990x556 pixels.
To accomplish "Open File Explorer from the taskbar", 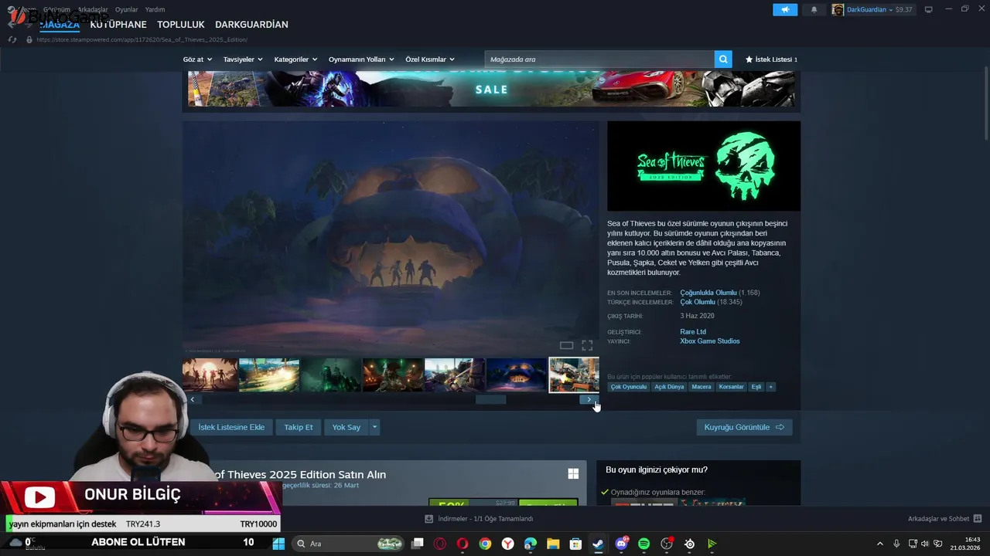I will [x=553, y=544].
